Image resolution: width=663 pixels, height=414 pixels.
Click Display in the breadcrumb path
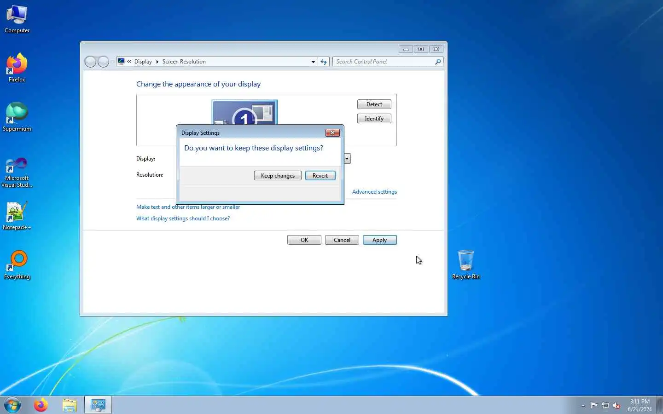pyautogui.click(x=143, y=62)
